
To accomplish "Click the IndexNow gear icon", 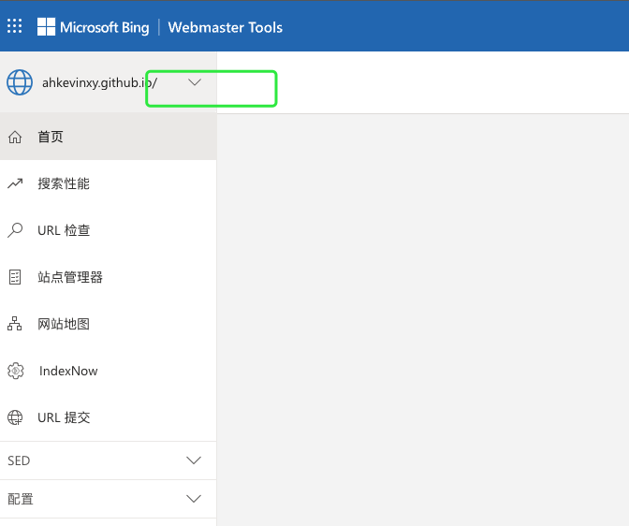I will click(x=15, y=371).
